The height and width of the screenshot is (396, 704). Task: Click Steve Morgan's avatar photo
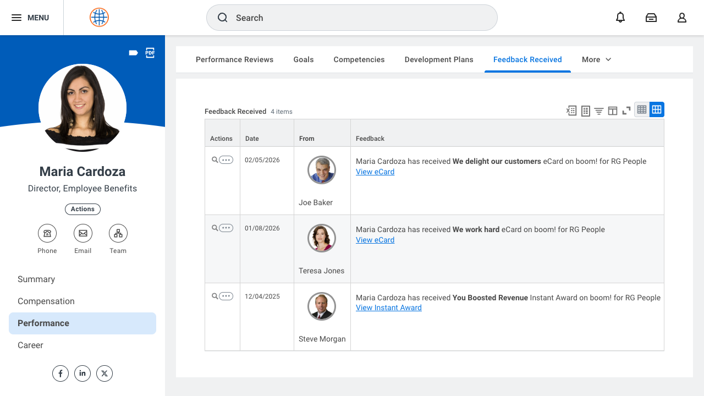322,306
